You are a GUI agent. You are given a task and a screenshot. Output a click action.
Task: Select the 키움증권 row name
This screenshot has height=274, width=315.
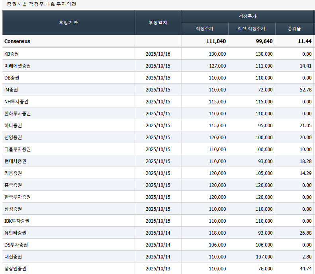(x=13, y=173)
